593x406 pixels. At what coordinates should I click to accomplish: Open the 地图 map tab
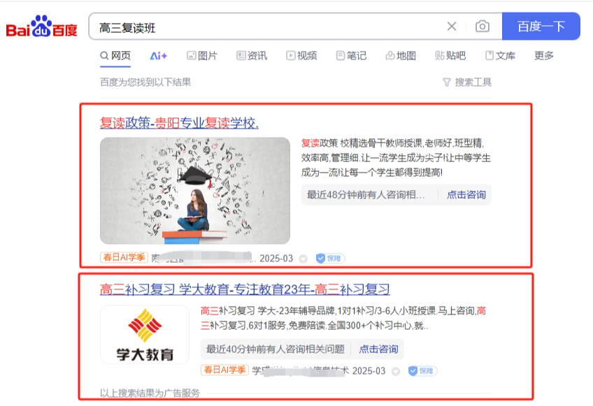pyautogui.click(x=401, y=56)
